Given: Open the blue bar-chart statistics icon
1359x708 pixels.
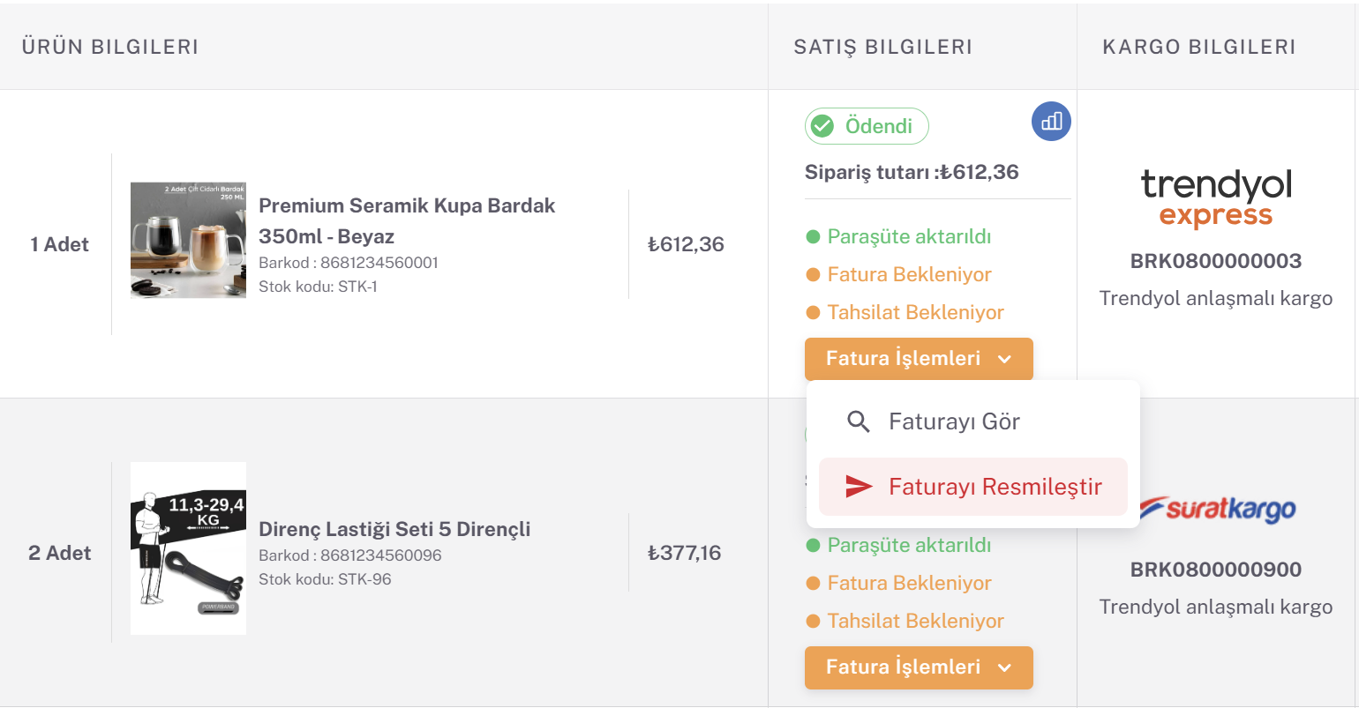Looking at the screenshot, I should (x=1051, y=121).
